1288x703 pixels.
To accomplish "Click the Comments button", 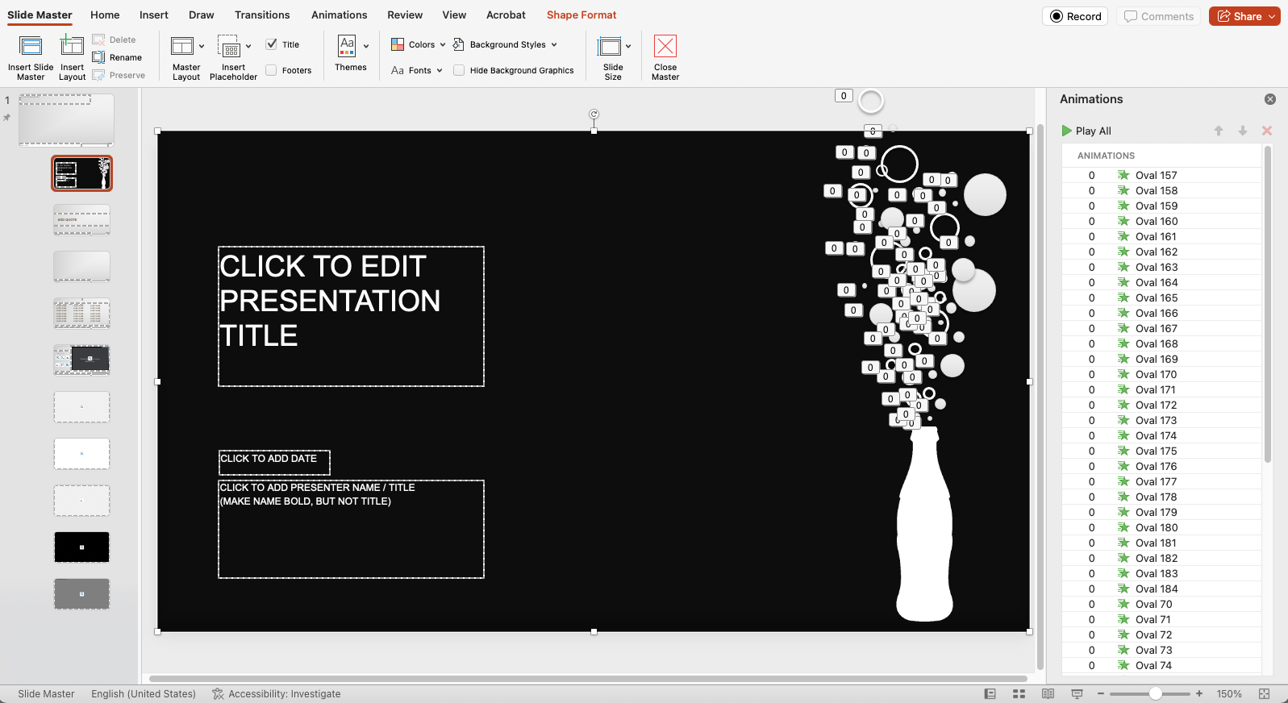I will click(1159, 16).
